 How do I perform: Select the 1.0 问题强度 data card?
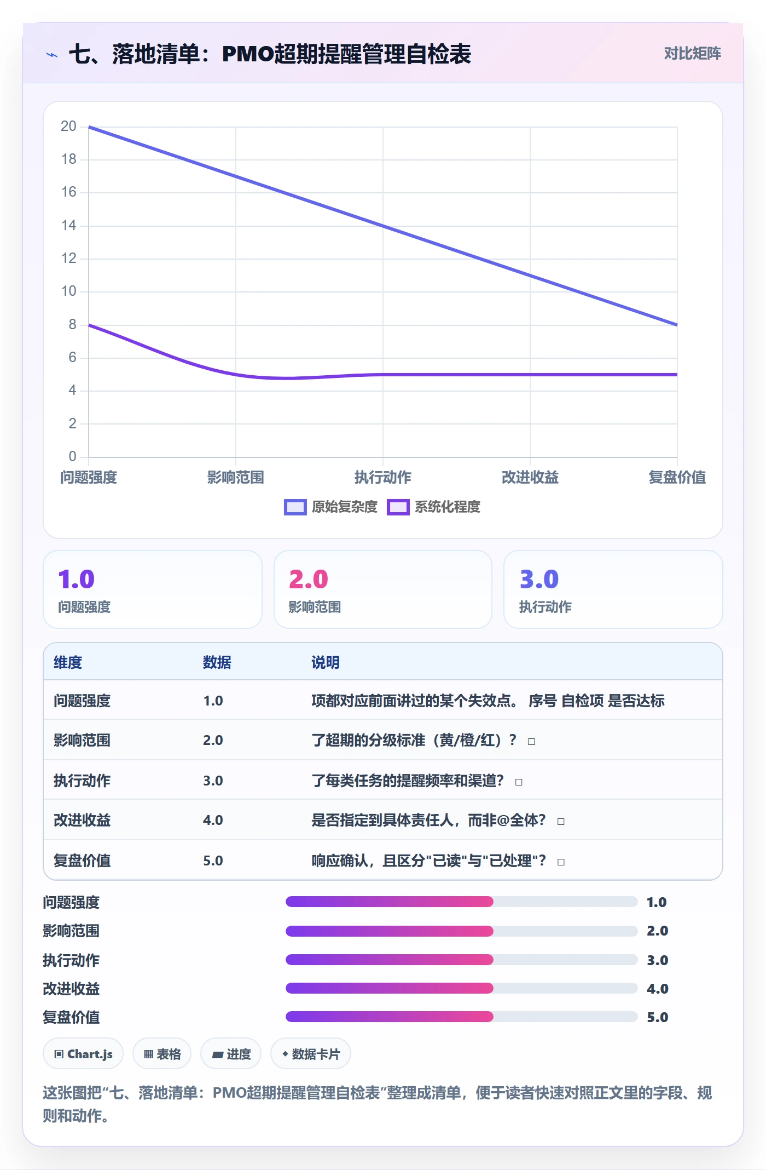tap(153, 589)
